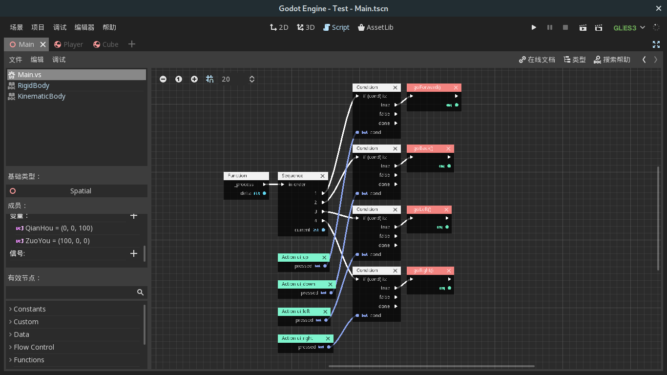Screen dimensions: 667x375
Task: Open the GLES3 renderer dropdown
Action: pos(629,28)
